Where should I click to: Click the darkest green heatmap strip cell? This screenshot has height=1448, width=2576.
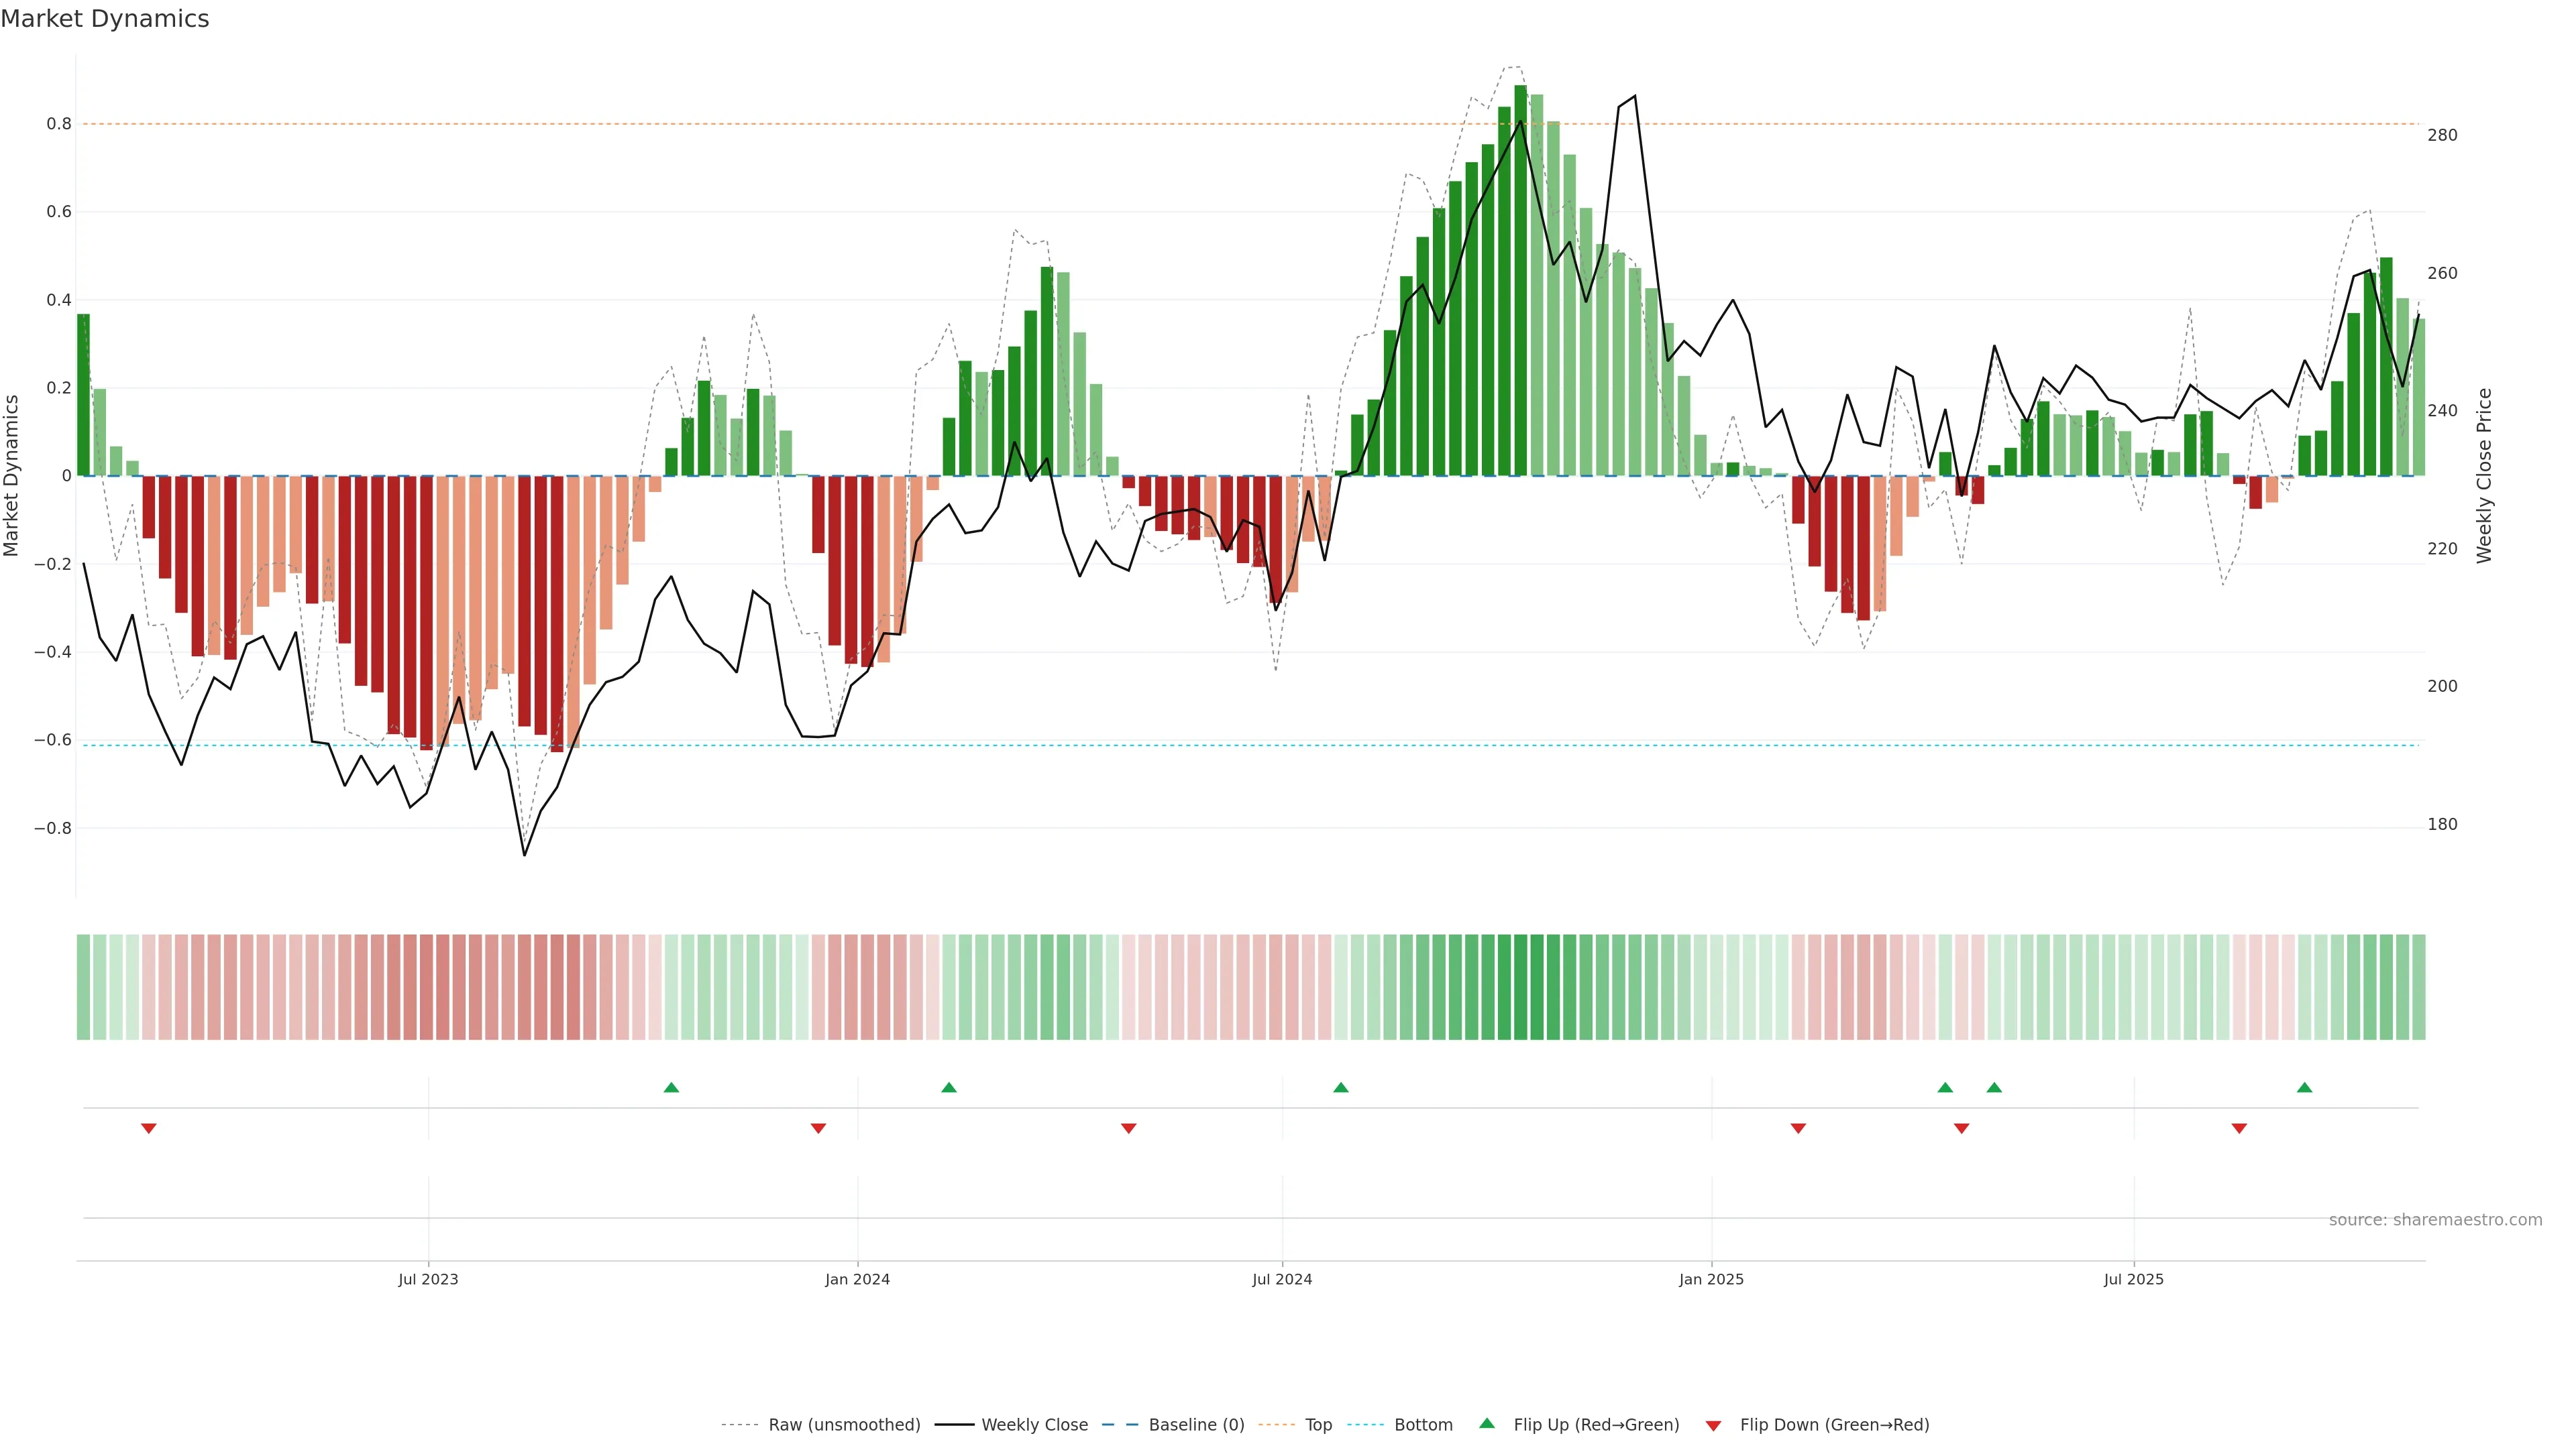[x=1520, y=987]
